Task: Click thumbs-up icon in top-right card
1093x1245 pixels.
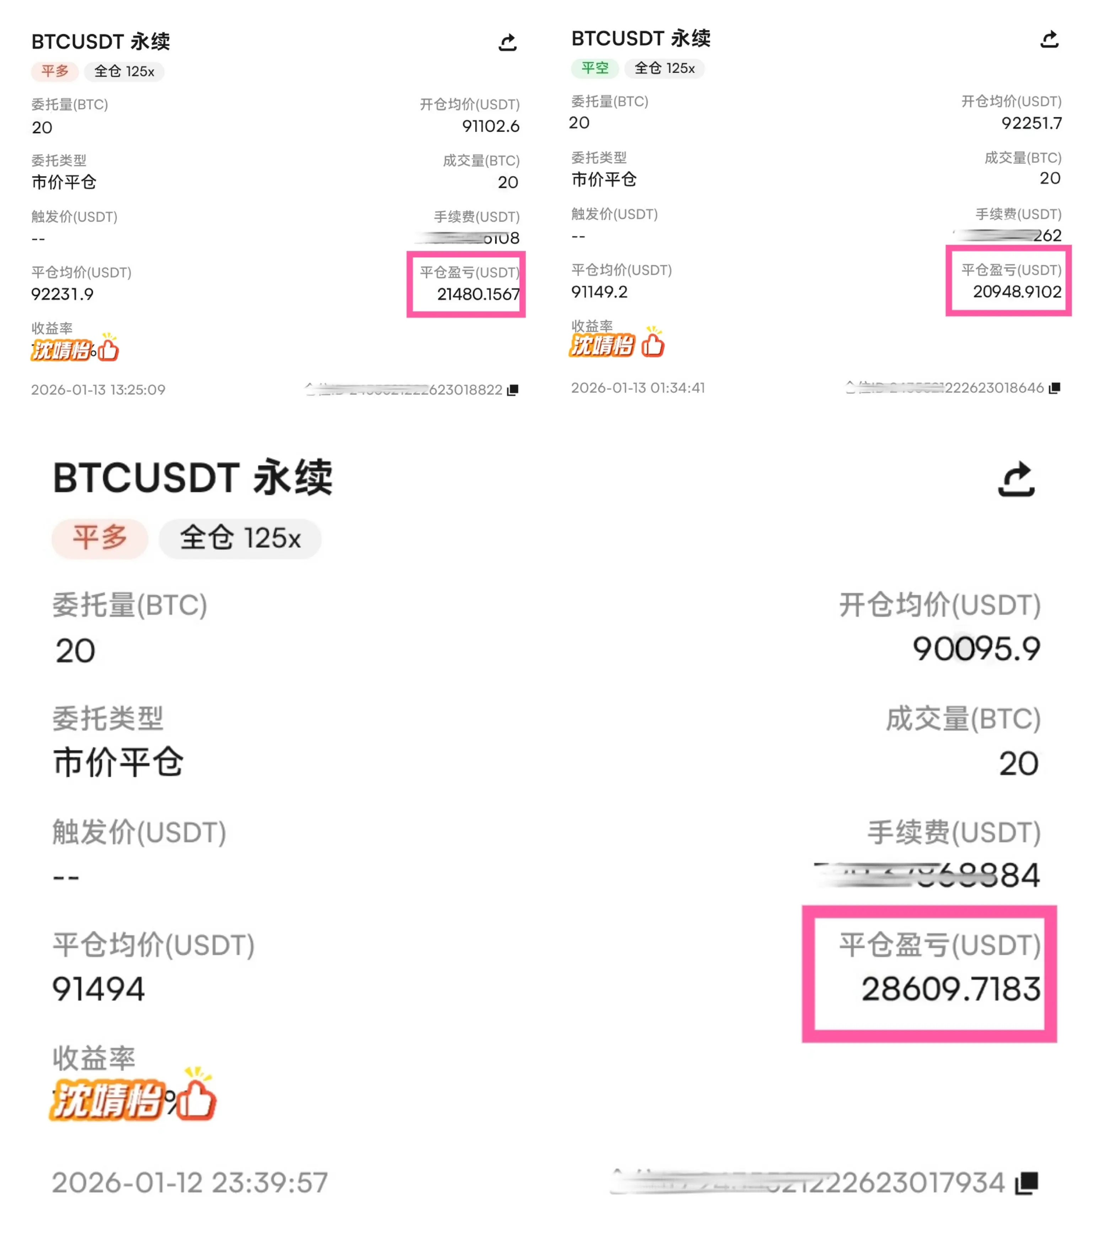Action: tap(652, 343)
